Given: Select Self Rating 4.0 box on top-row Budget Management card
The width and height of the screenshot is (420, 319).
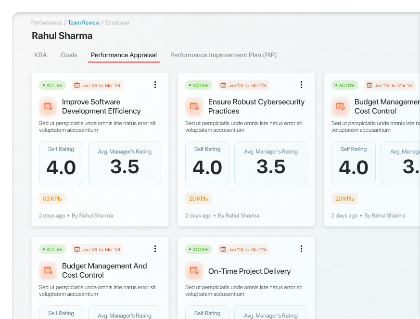Looking at the screenshot, I should point(354,163).
